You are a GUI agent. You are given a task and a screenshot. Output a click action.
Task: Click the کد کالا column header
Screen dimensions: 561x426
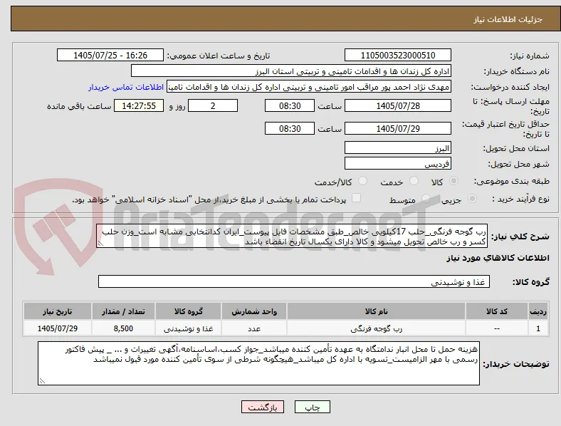tap(497, 311)
